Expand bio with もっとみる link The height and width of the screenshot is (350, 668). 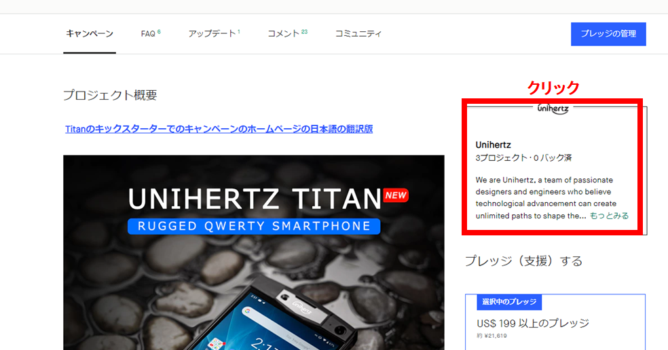pos(609,216)
